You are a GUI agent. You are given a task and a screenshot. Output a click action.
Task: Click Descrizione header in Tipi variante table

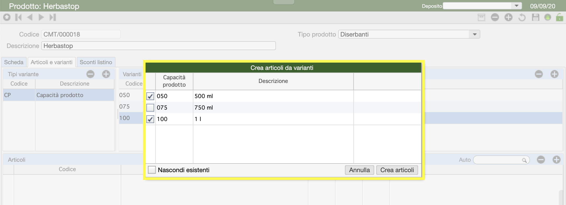(75, 83)
